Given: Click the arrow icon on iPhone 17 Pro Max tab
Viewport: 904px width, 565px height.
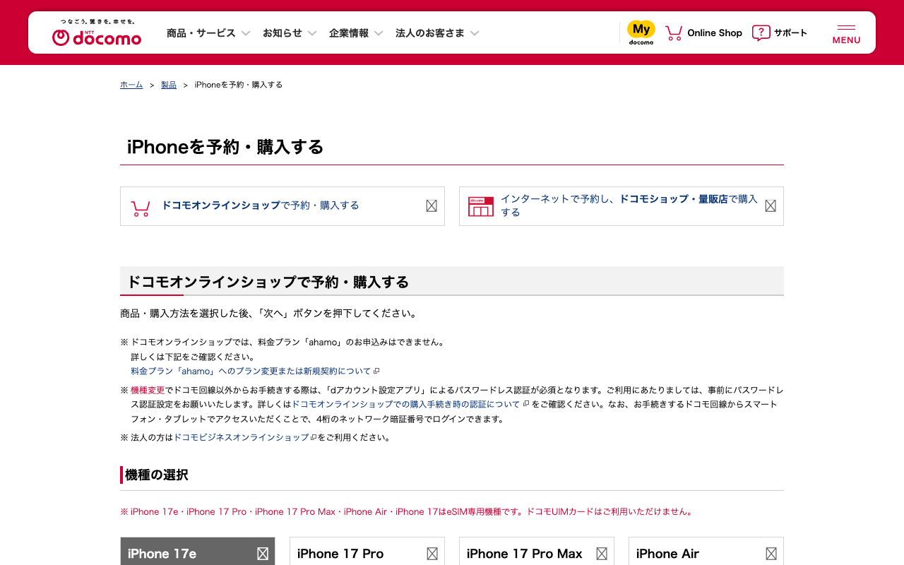Looking at the screenshot, I should [x=602, y=554].
